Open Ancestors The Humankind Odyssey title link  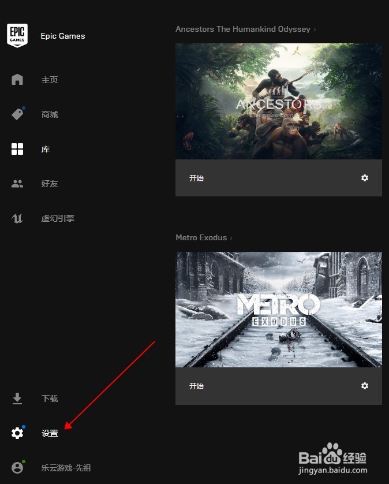click(x=243, y=29)
